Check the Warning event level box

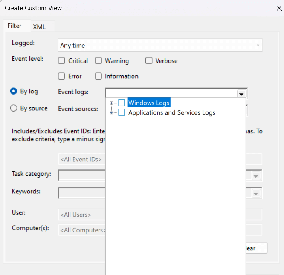[x=98, y=61]
